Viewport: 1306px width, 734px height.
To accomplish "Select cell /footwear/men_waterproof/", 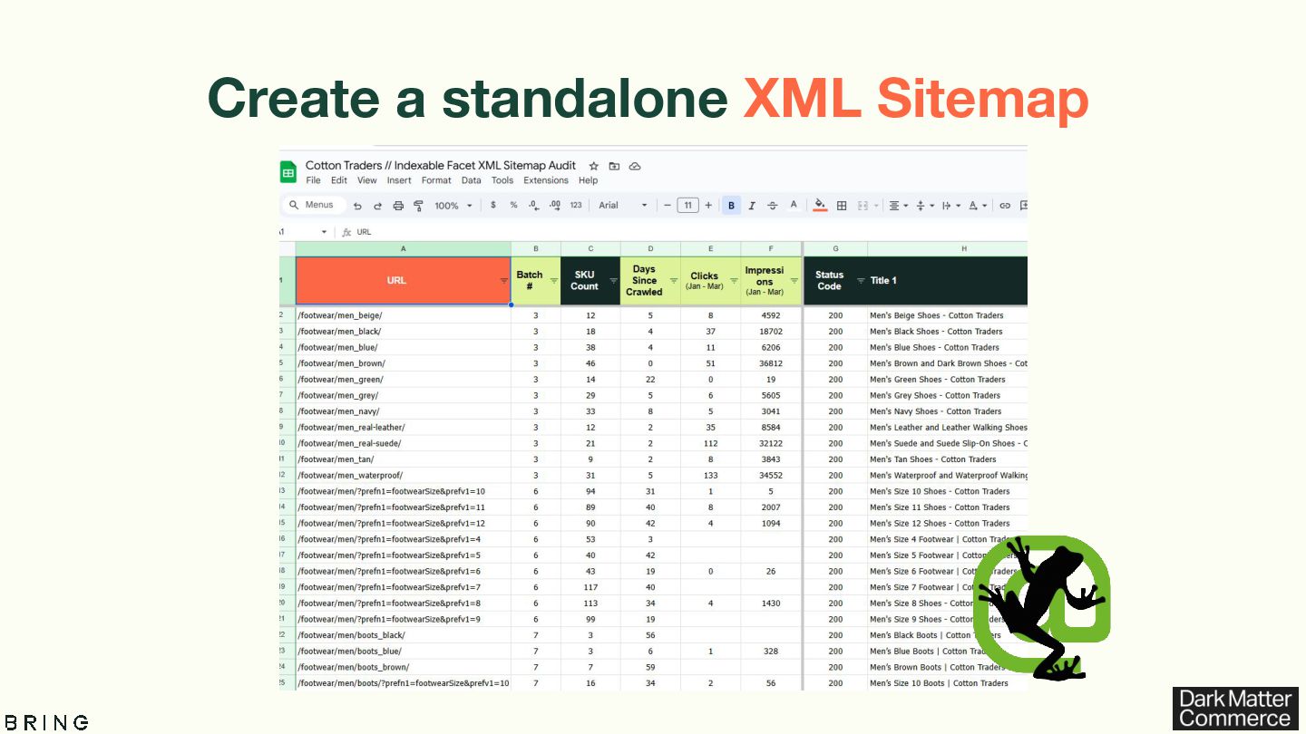I will click(404, 475).
